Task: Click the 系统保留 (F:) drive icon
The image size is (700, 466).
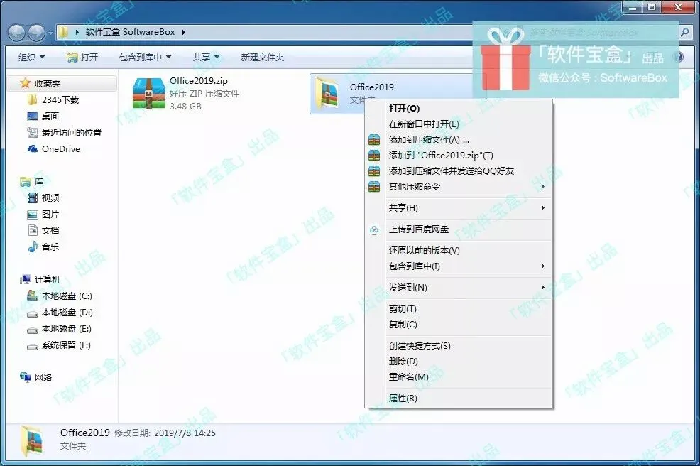Action: pos(33,345)
